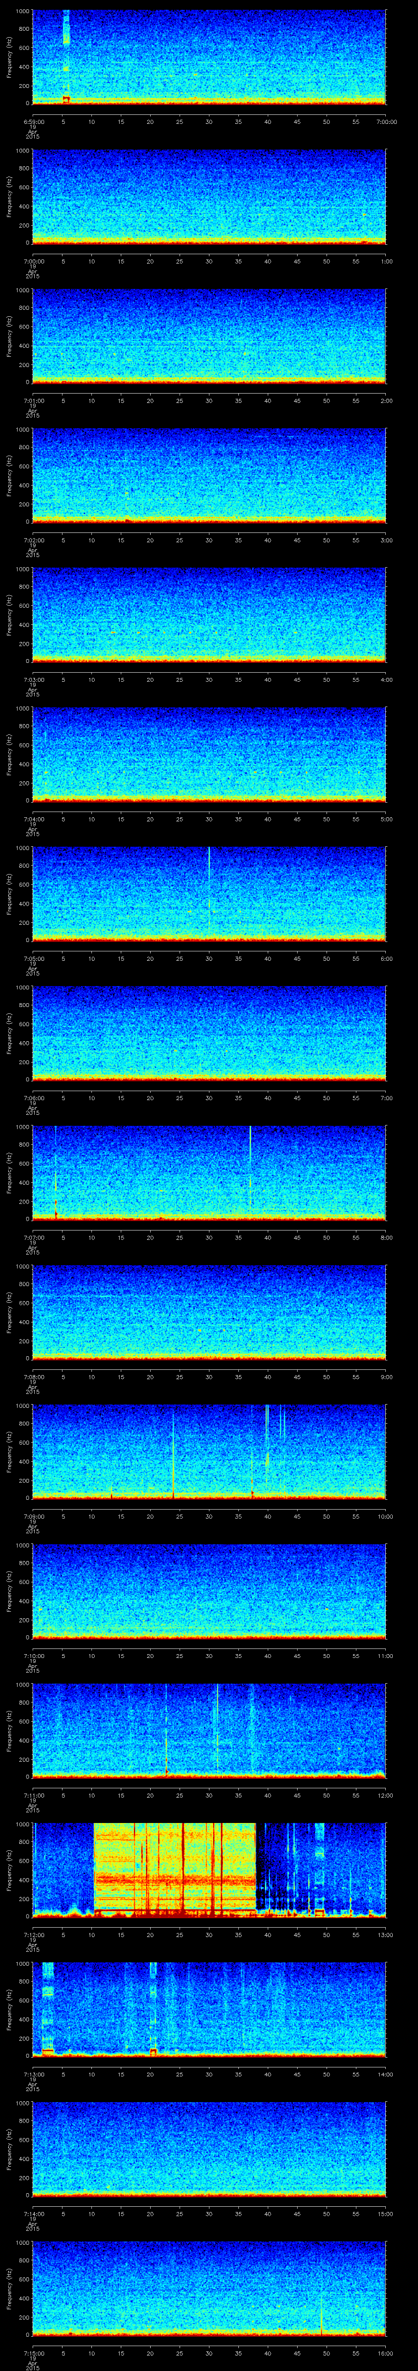Image resolution: width=418 pixels, height=2371 pixels.
Task: Click the bright column near 2 seconds in 7:13 spectrogram
Action: coord(48,2009)
